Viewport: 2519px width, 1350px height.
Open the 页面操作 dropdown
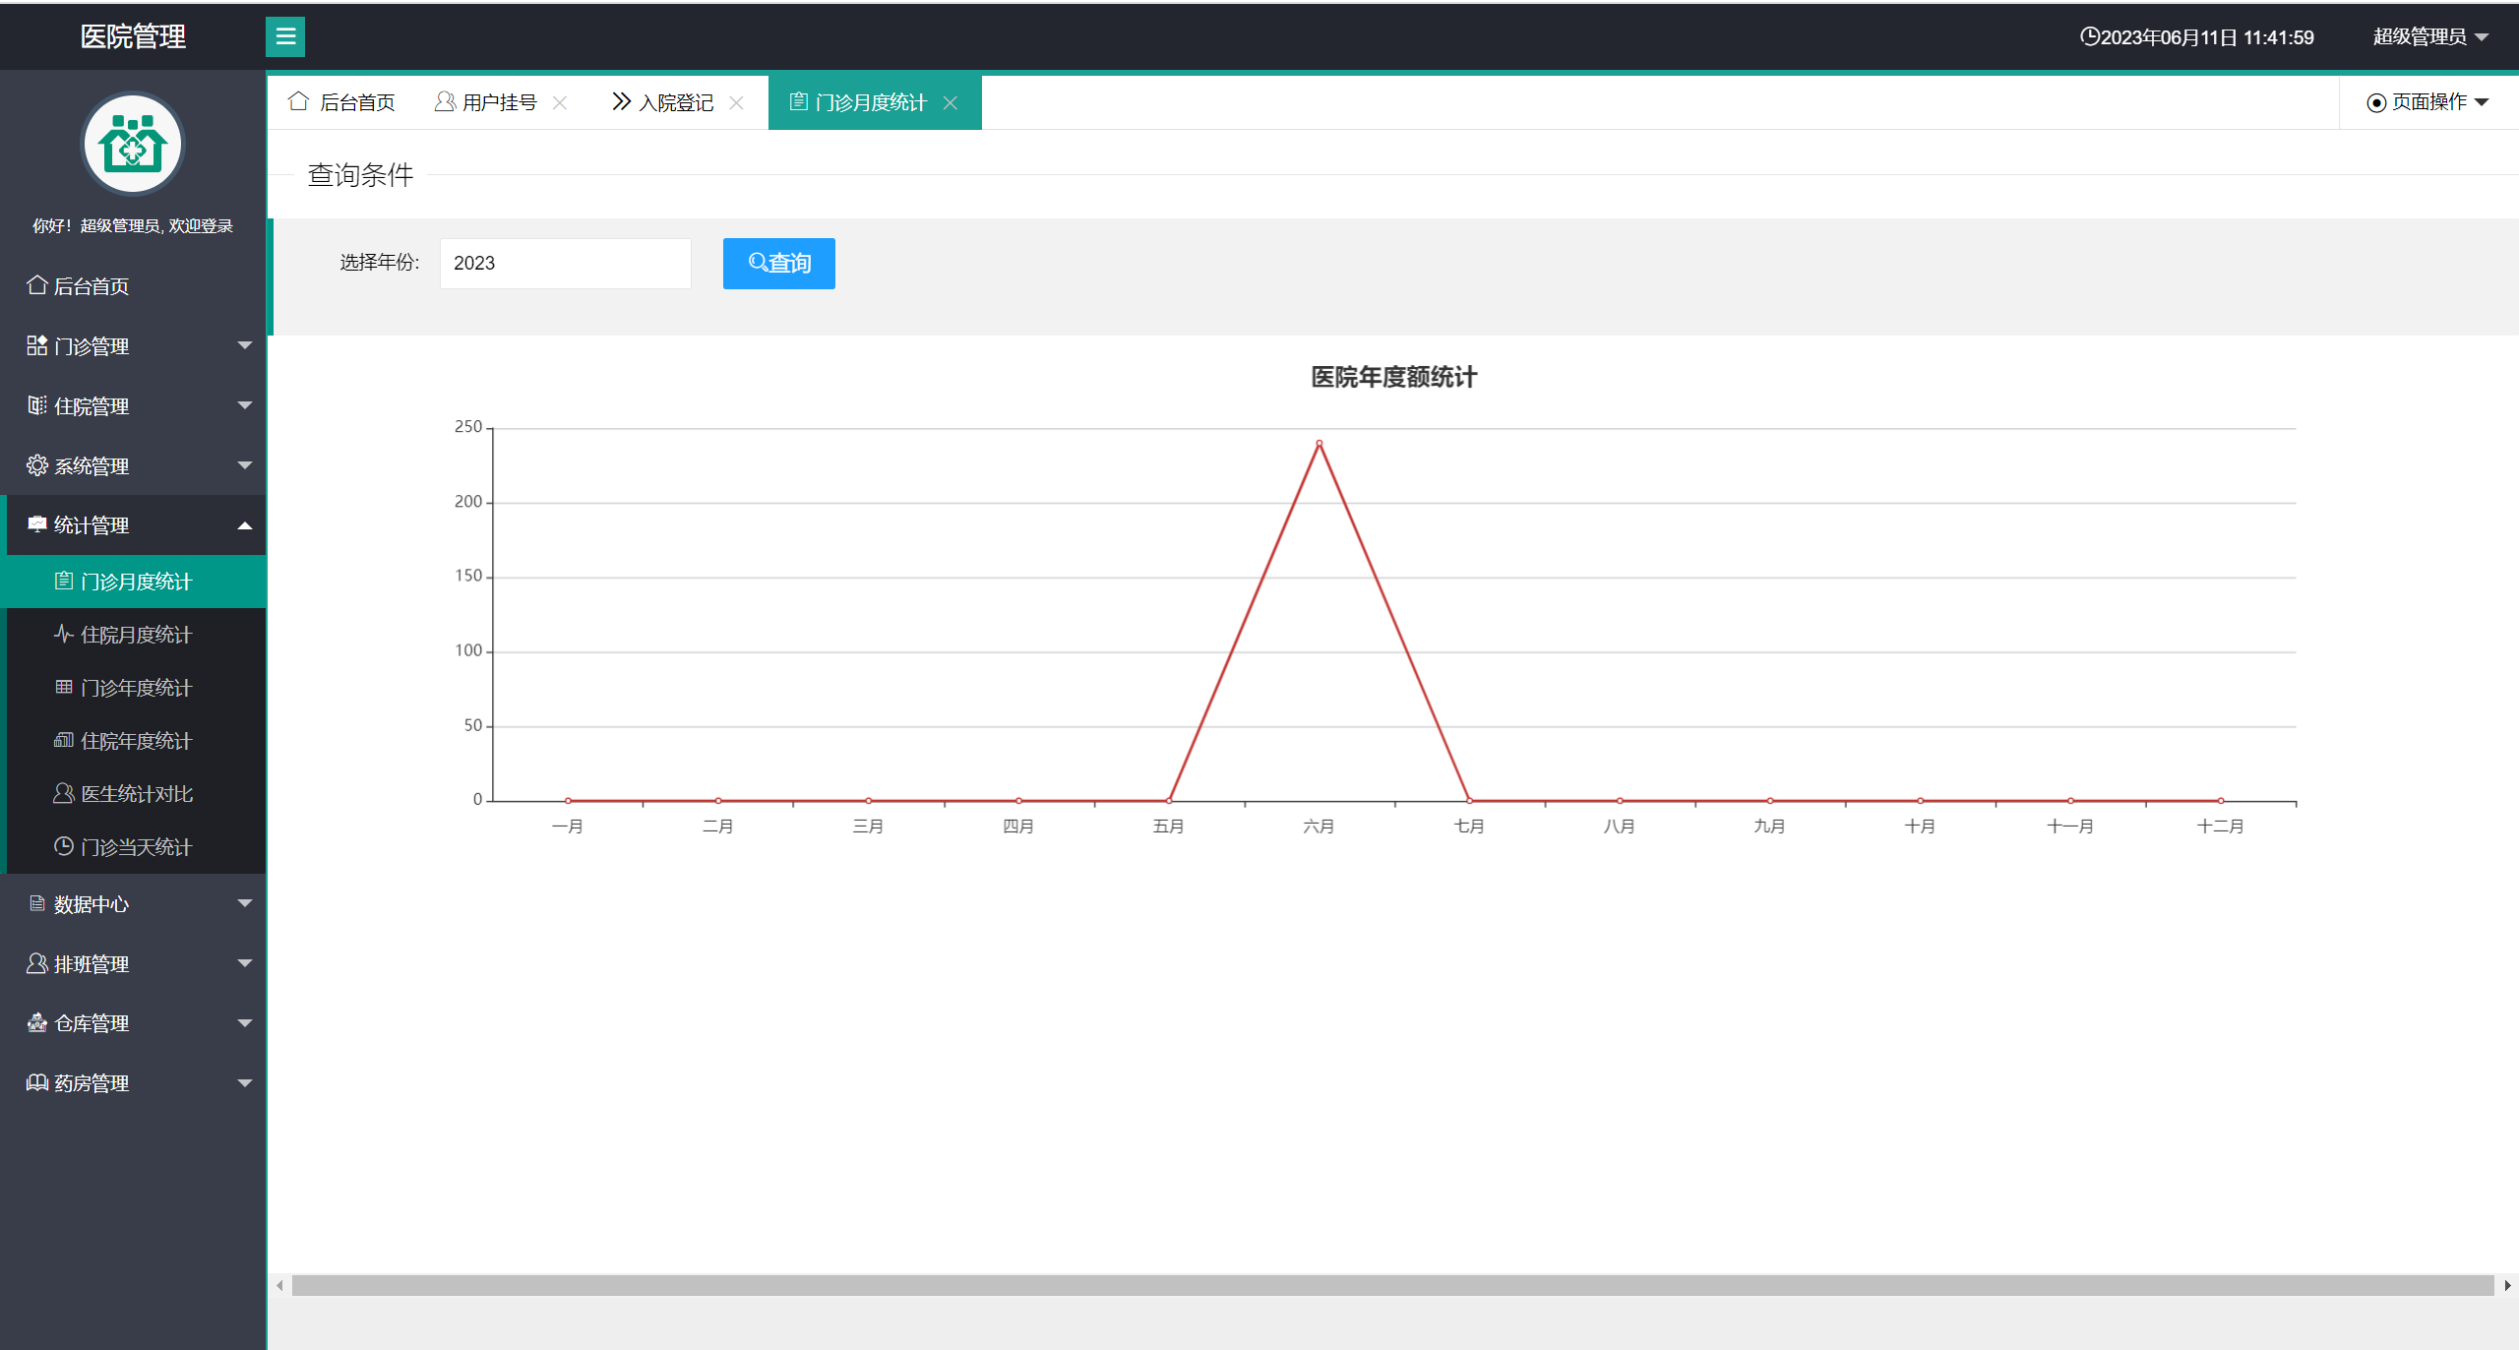click(2427, 102)
